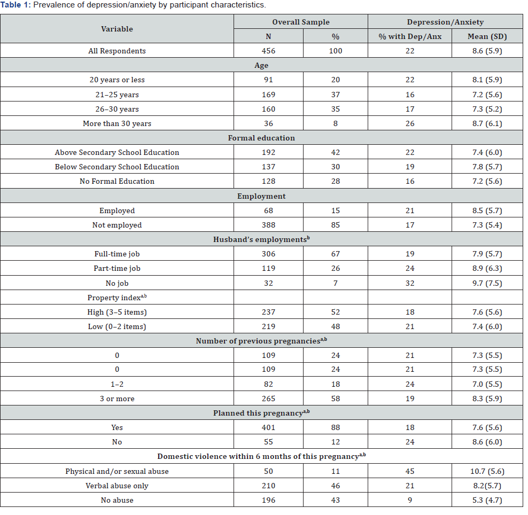Screen dimensions: 528x515
Task: Click the 'Overall Sample' column header
Action: pyautogui.click(x=300, y=22)
